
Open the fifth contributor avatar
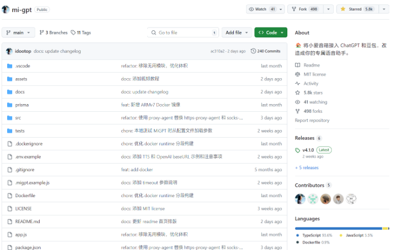click(x=351, y=199)
